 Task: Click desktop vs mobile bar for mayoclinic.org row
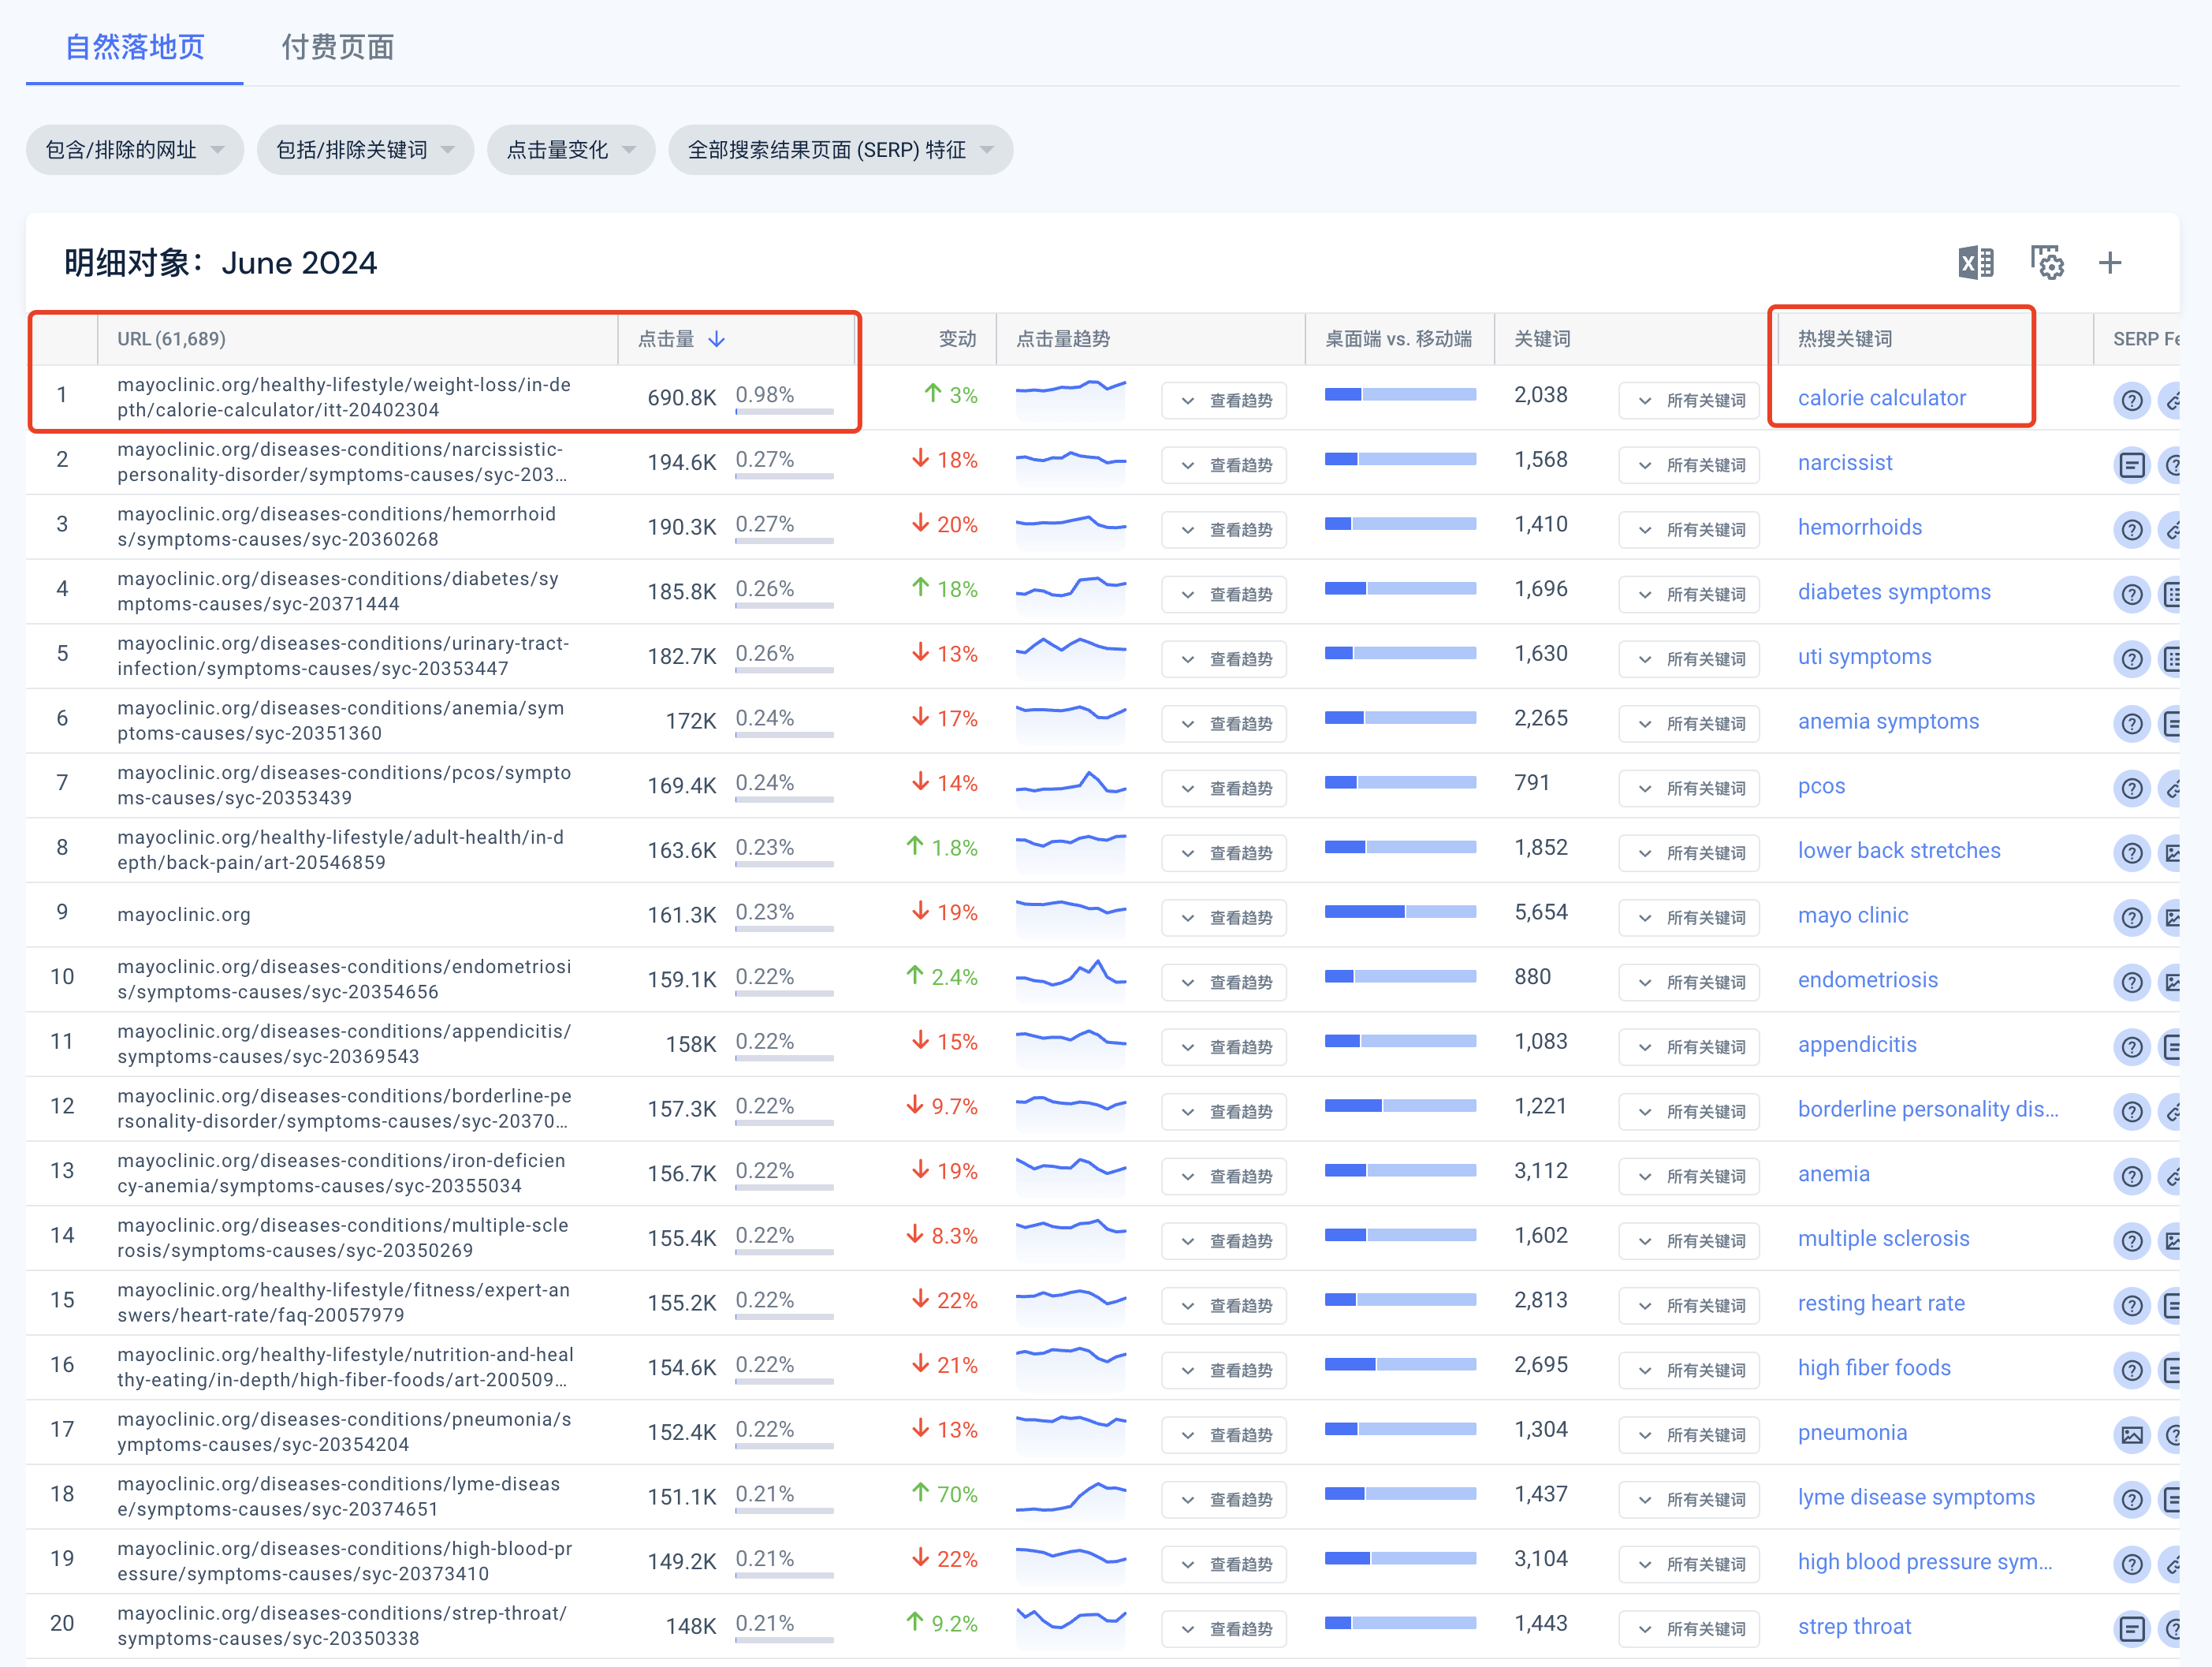pos(1400,912)
